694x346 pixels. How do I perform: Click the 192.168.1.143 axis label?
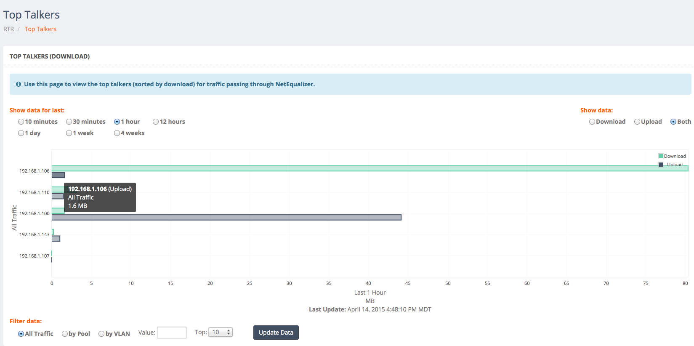[35, 234]
